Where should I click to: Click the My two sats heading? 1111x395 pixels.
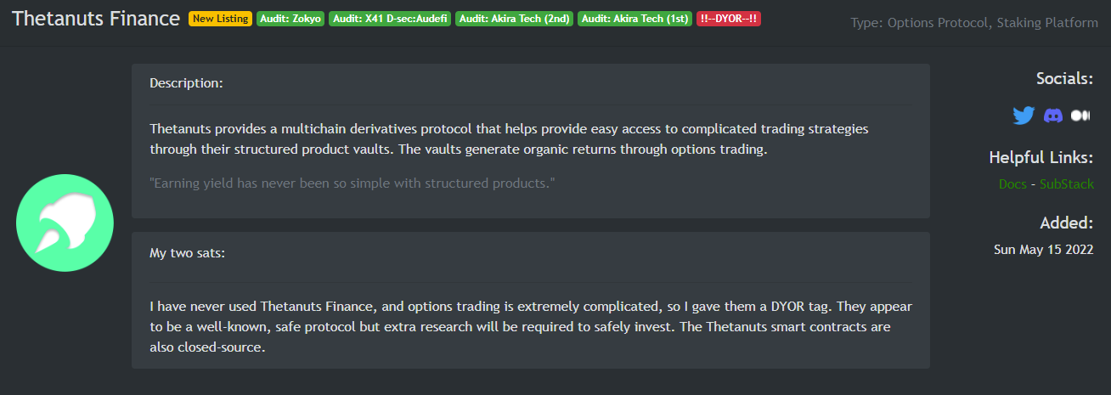click(188, 252)
